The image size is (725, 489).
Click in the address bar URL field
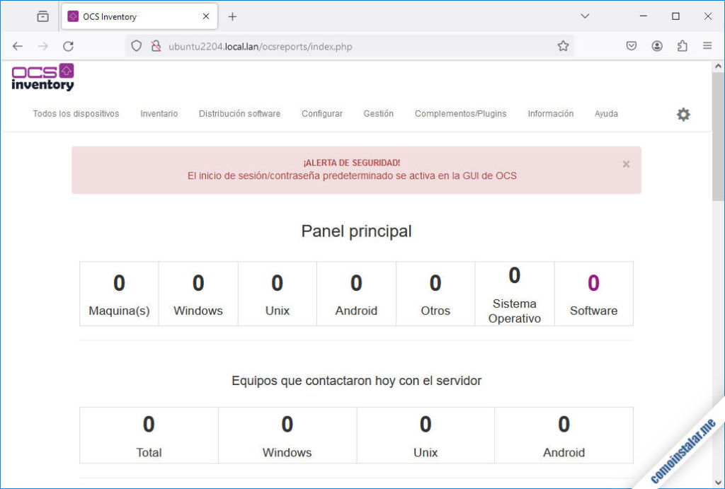319,45
